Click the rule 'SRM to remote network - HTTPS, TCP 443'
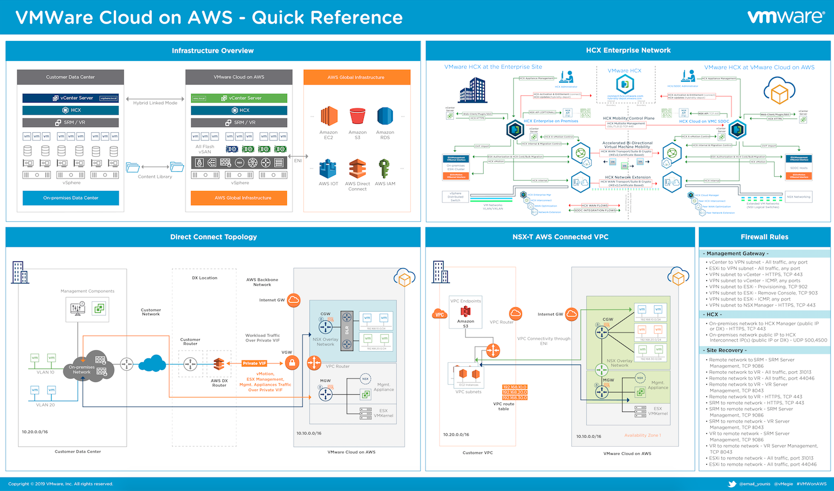 coord(757,403)
